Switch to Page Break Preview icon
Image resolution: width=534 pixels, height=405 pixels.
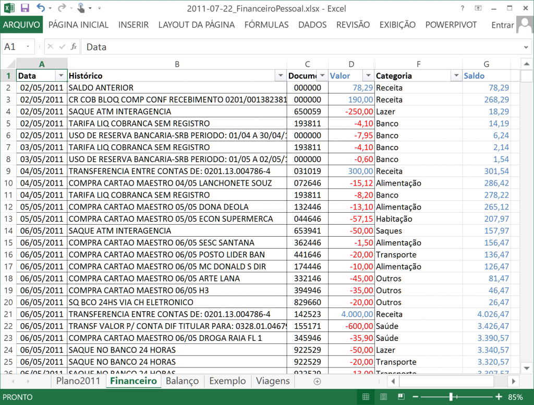tap(401, 397)
